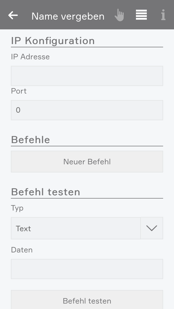The height and width of the screenshot is (309, 174).
Task: Tap the 'Port' field label
Action: [x=19, y=91]
